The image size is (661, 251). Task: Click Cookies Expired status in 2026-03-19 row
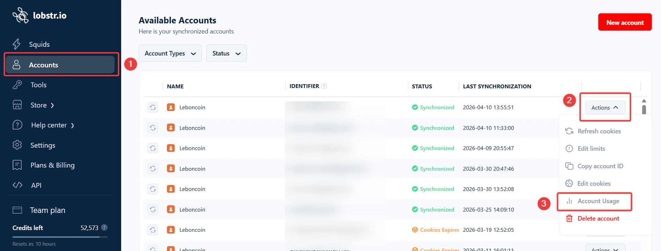point(435,230)
